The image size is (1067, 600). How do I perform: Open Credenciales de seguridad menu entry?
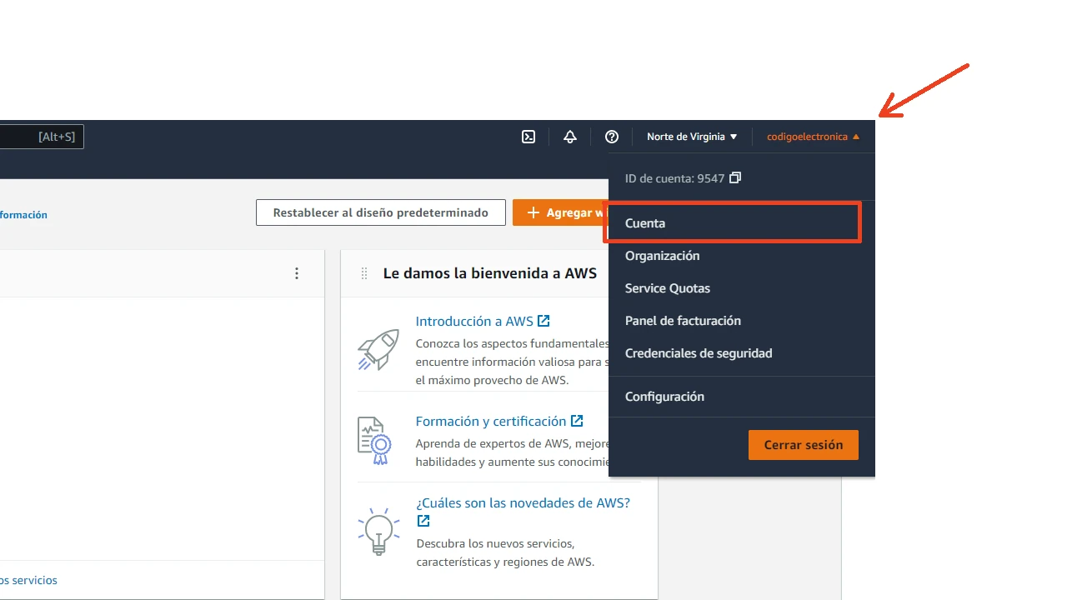pyautogui.click(x=742, y=353)
